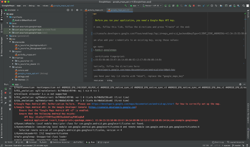
Task: Click Attach Debugger to Android Process icon
Action: [x=190, y=6]
